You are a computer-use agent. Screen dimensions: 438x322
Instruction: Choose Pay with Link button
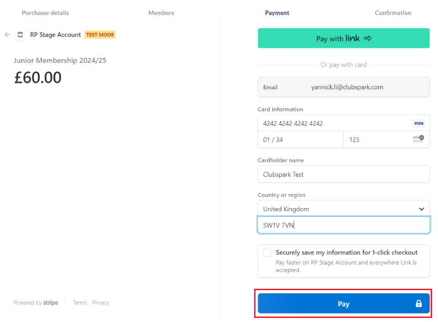coord(343,39)
